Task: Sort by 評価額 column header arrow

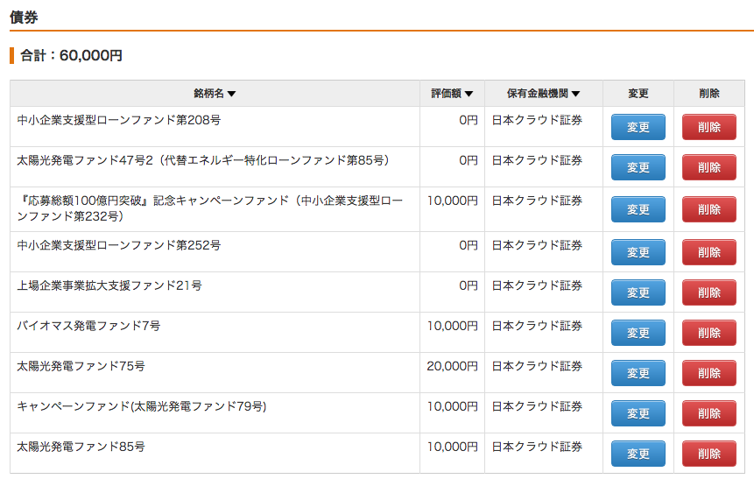Action: 469,94
